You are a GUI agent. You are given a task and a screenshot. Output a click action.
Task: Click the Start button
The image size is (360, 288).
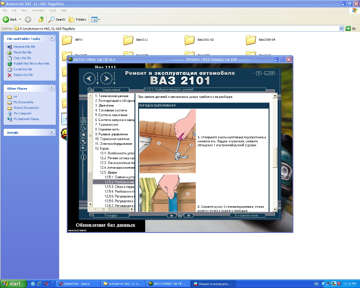click(13, 284)
